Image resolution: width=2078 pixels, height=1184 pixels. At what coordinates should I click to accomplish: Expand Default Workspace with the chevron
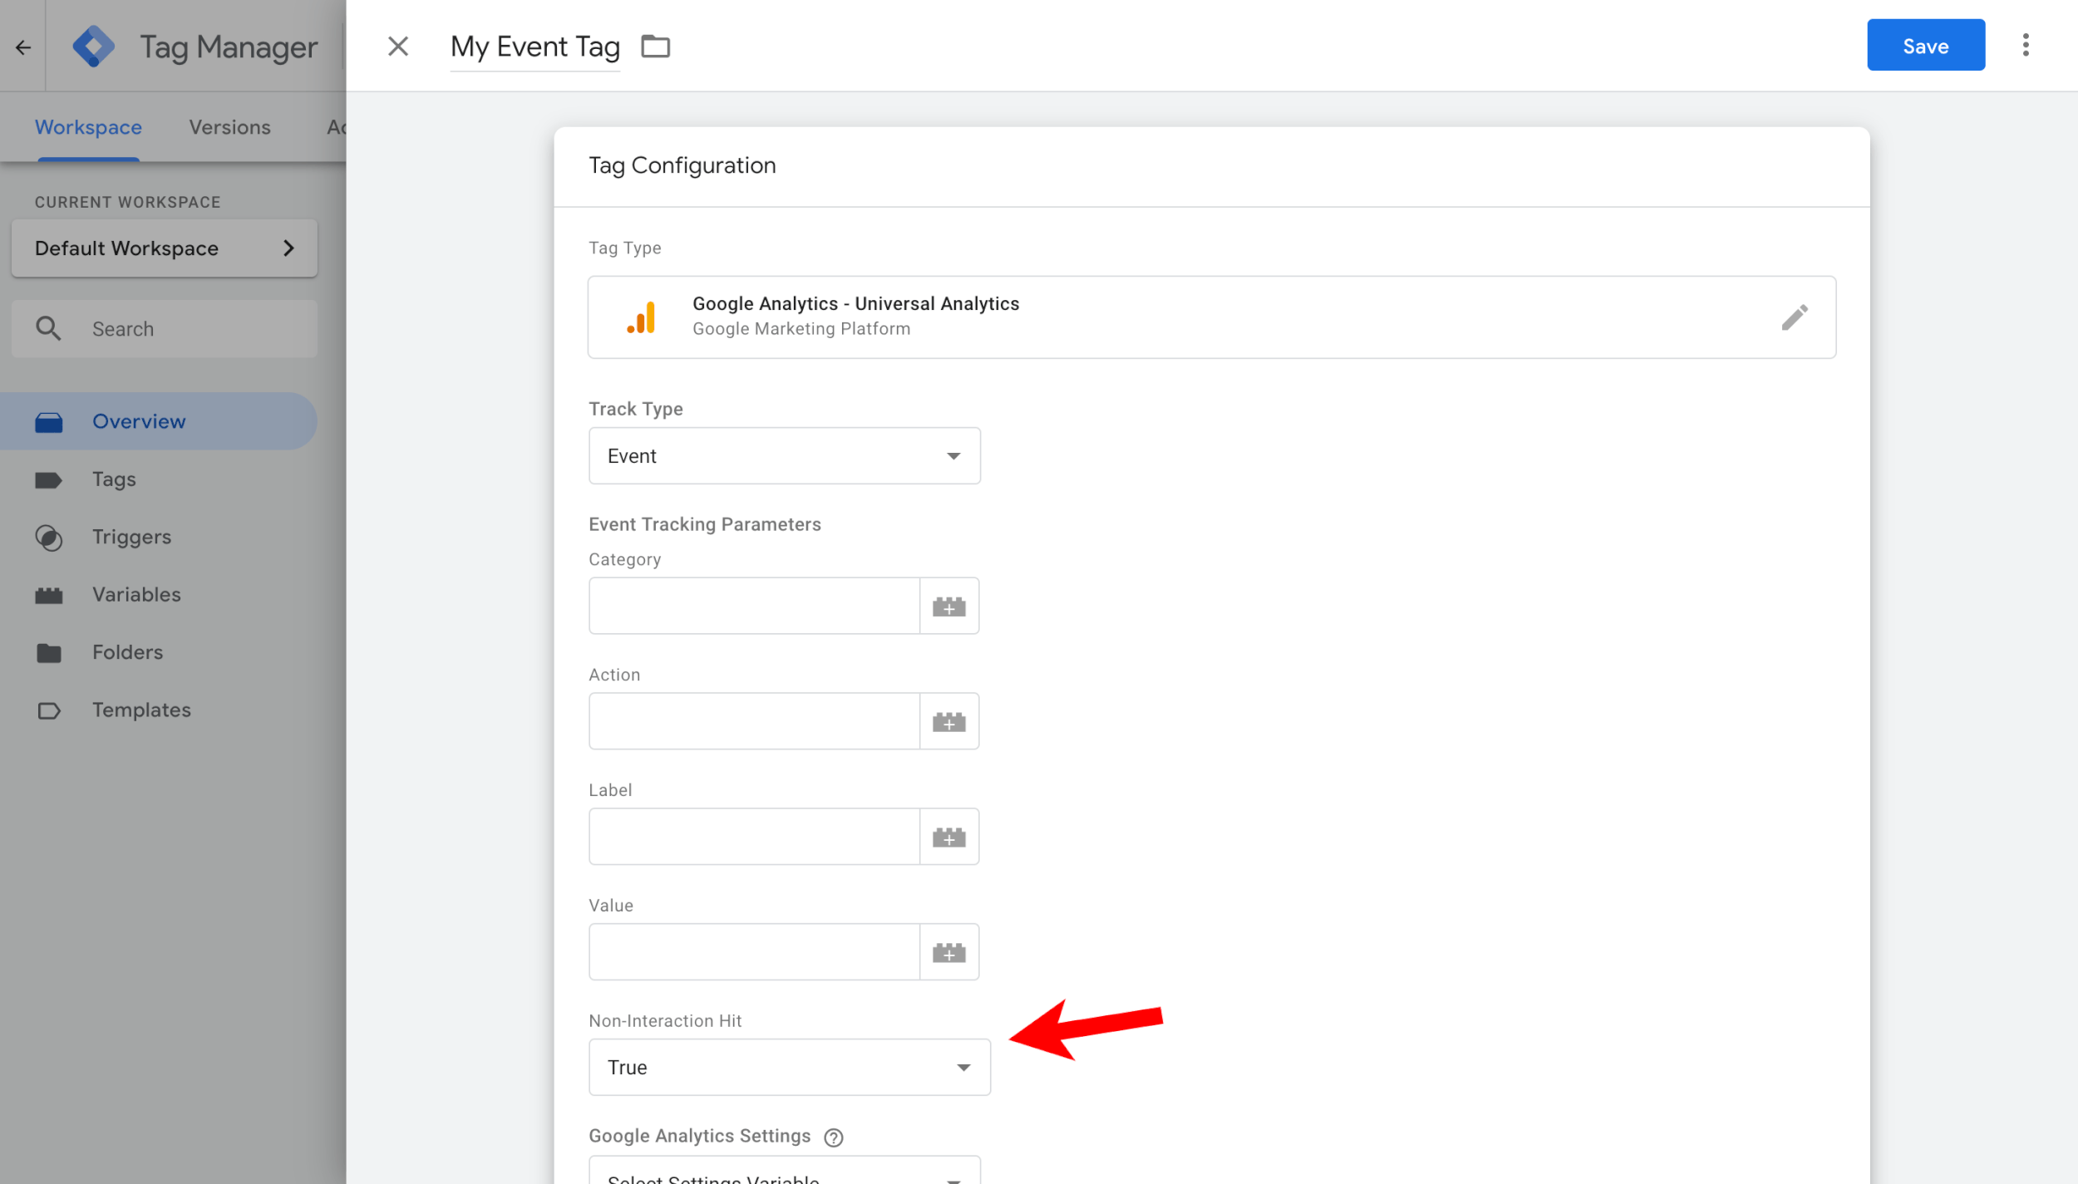click(288, 248)
